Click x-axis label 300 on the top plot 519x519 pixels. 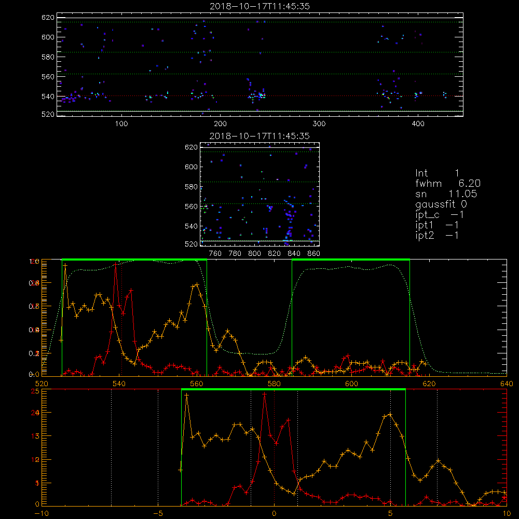[319, 124]
